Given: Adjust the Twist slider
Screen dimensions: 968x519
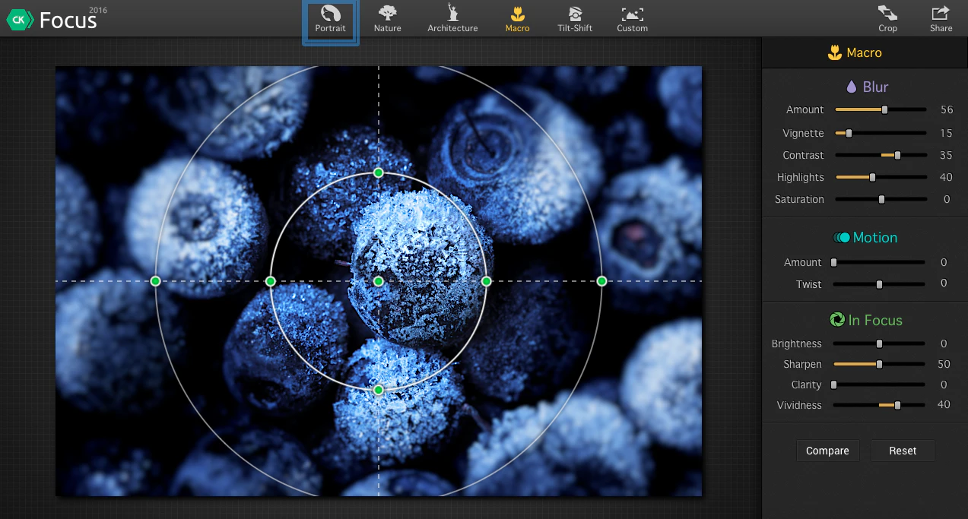Looking at the screenshot, I should click(x=878, y=284).
